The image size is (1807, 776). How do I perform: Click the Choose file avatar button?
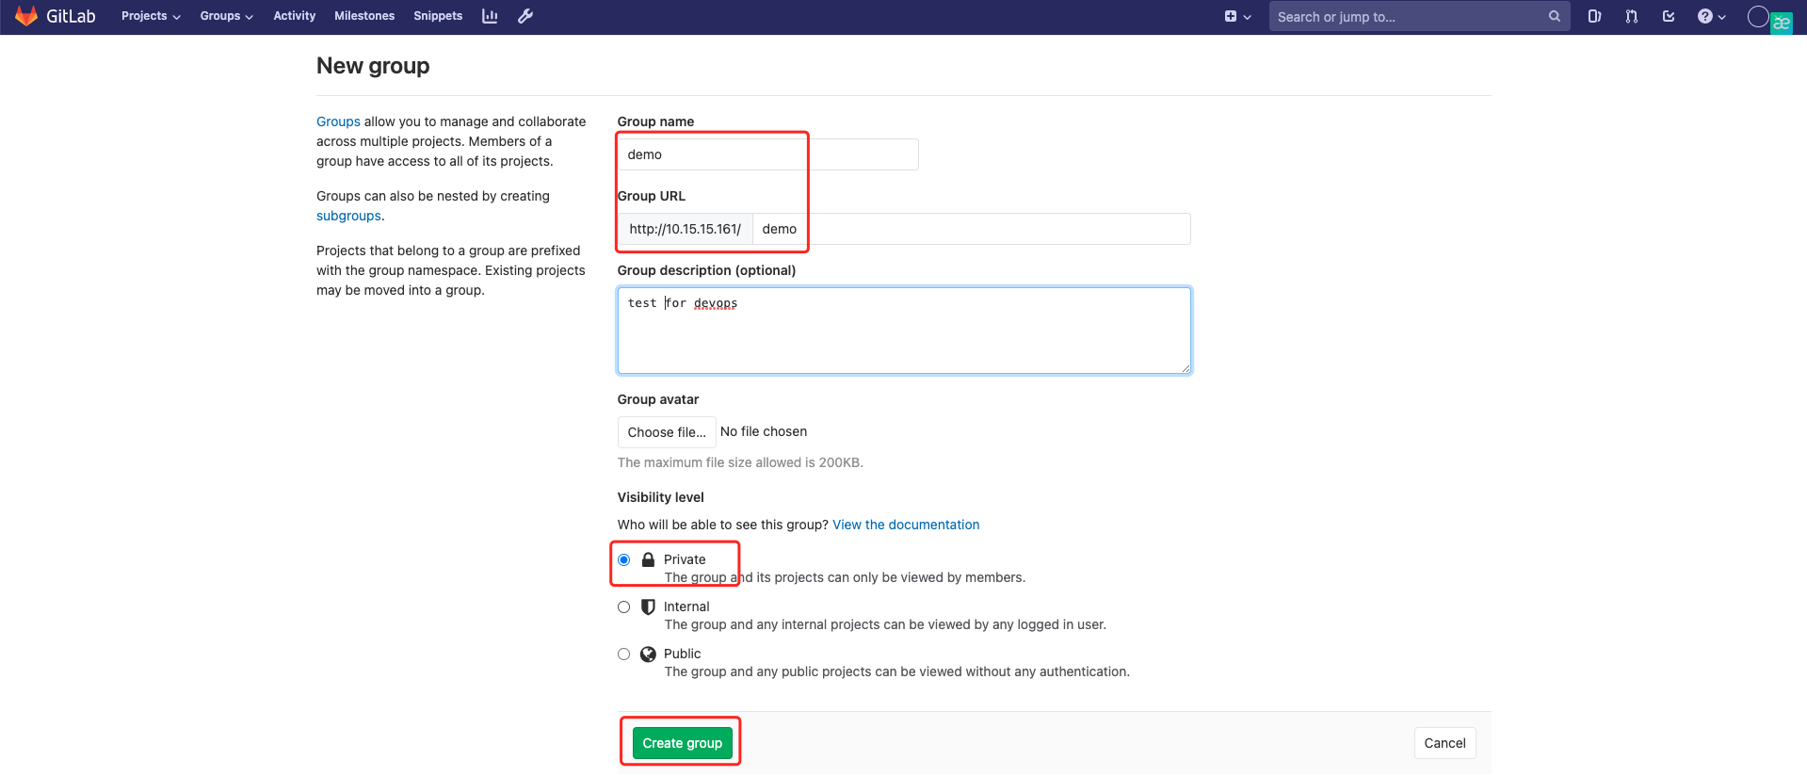coord(667,432)
